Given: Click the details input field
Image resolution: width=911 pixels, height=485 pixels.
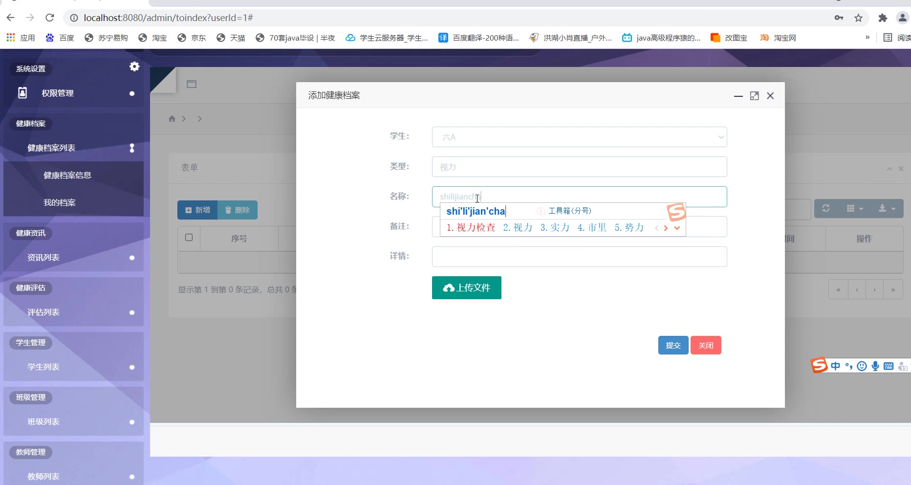Looking at the screenshot, I should pyautogui.click(x=579, y=257).
